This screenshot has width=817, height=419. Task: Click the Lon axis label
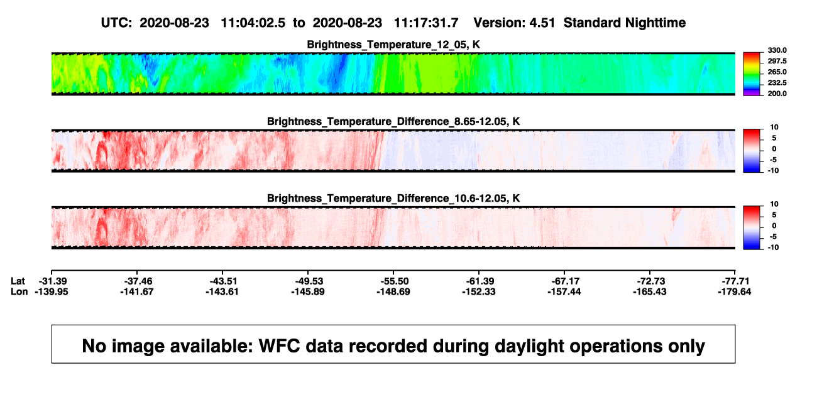[x=19, y=291]
